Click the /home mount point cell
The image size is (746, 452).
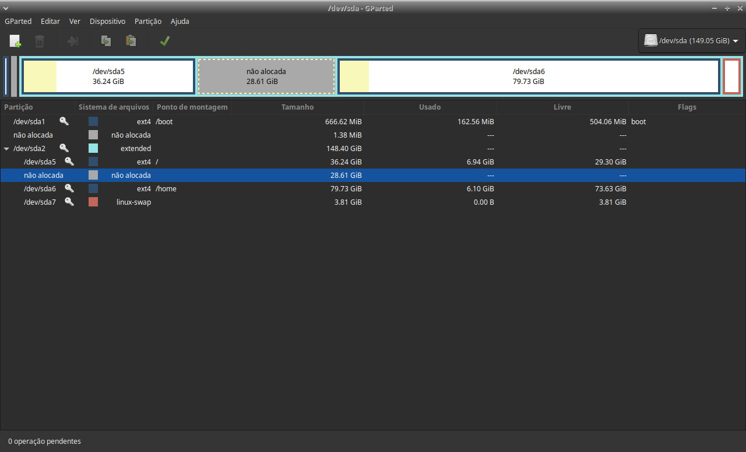pos(166,188)
